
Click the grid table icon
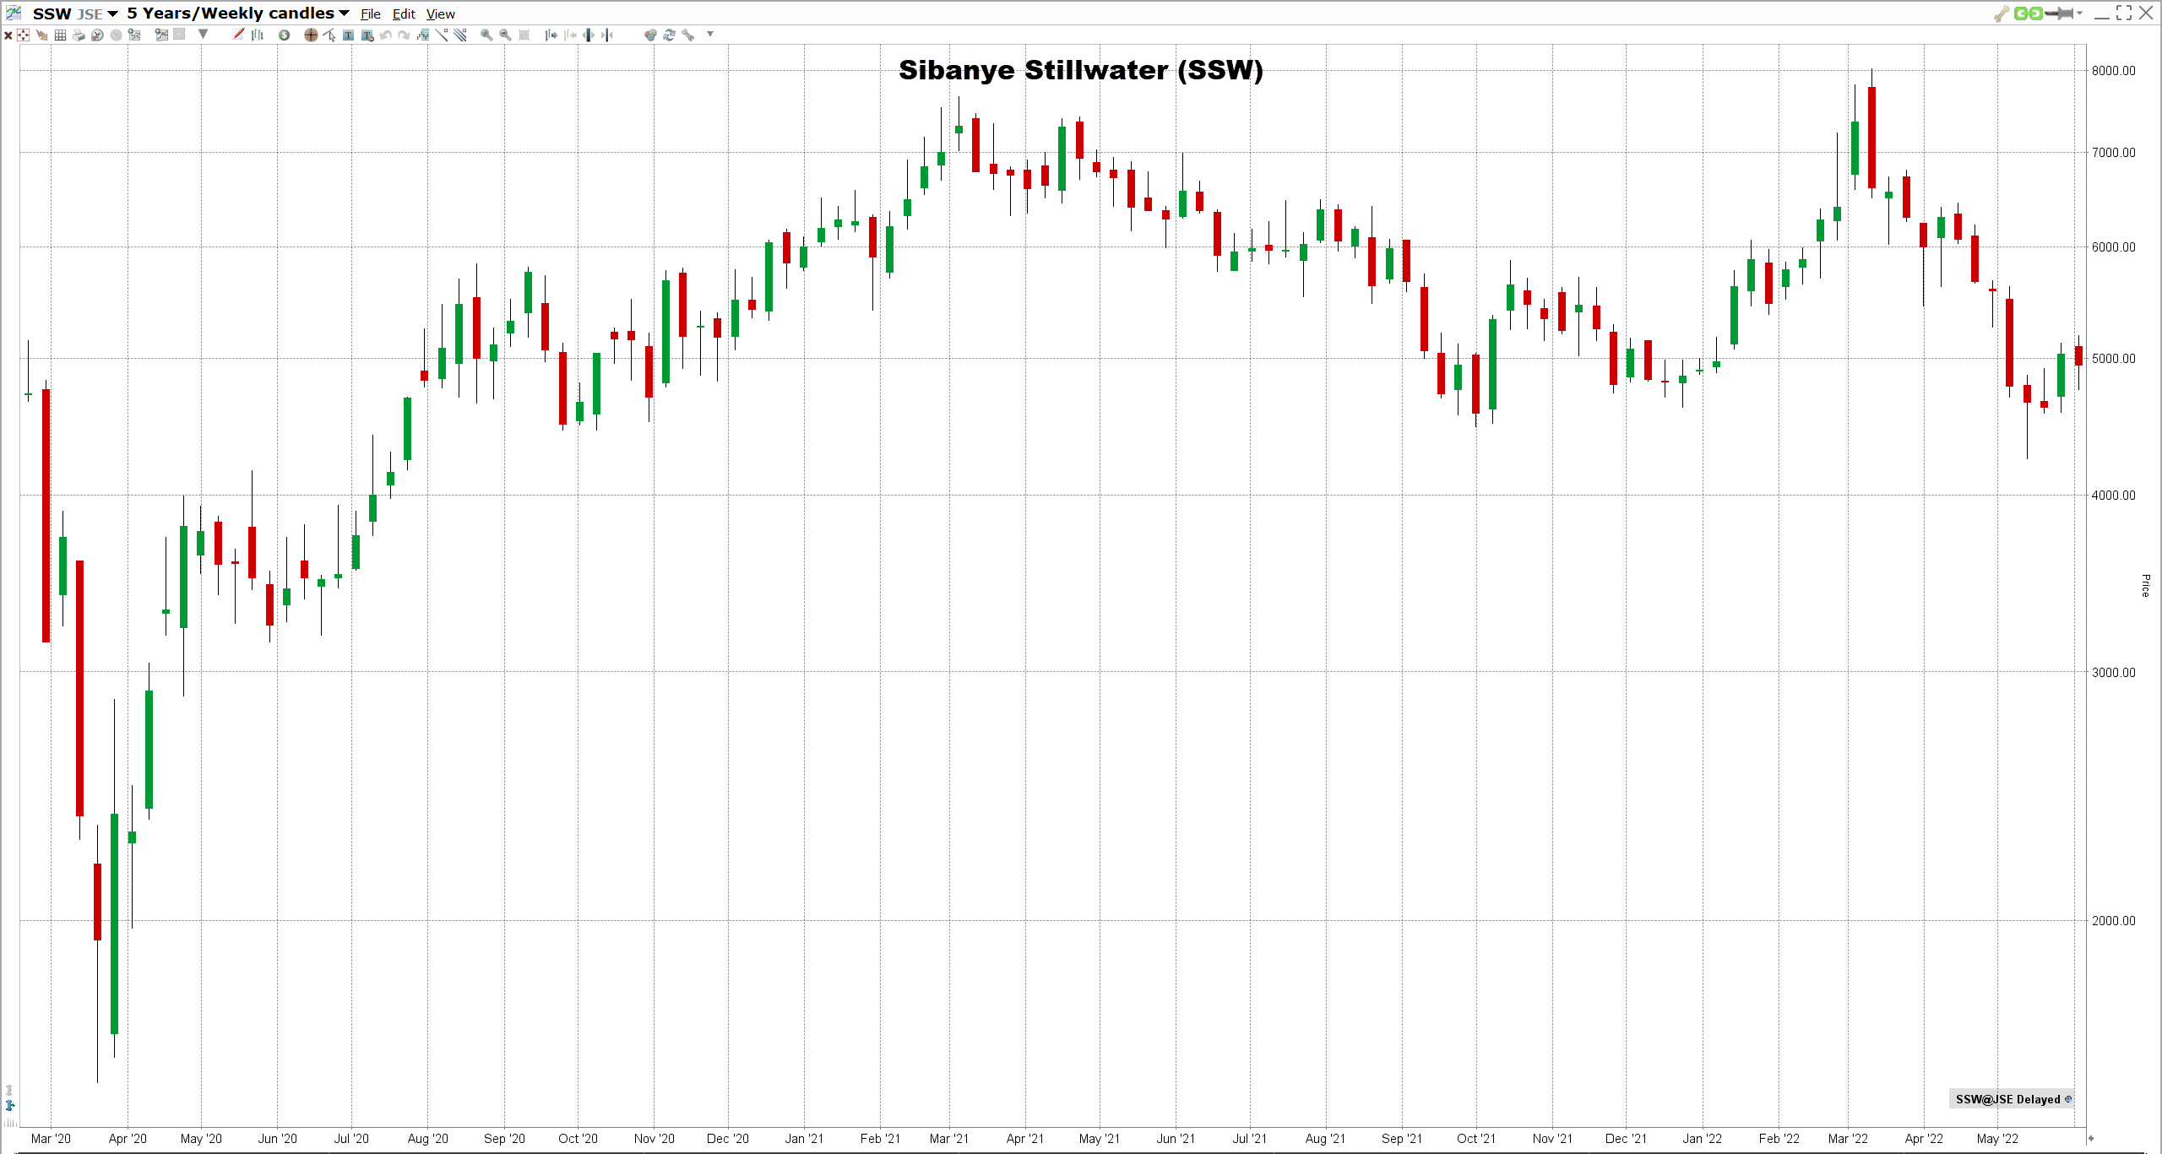pos(60,35)
